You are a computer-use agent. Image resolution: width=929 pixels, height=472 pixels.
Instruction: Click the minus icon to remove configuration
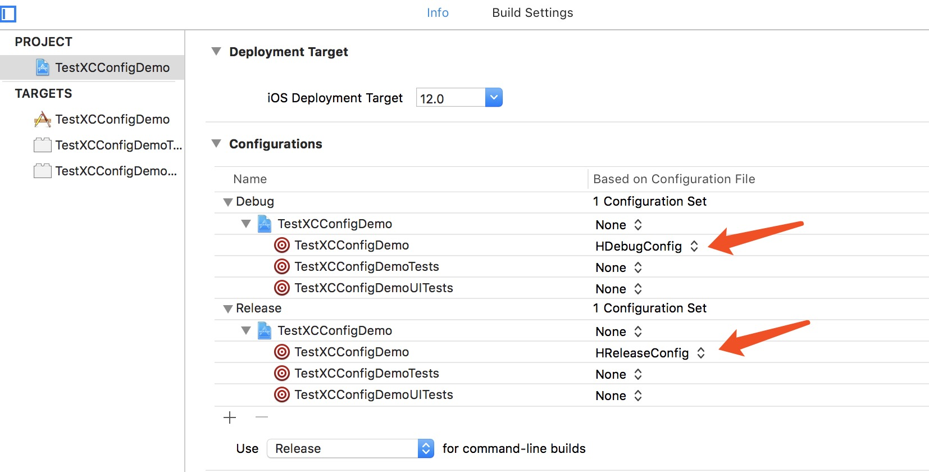pos(262,417)
